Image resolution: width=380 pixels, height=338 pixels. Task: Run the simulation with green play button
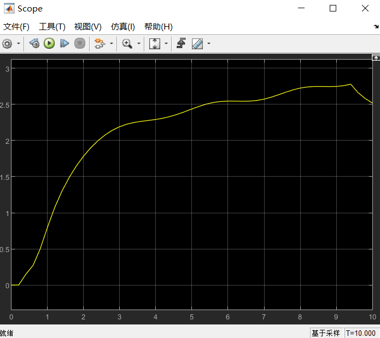coord(49,44)
